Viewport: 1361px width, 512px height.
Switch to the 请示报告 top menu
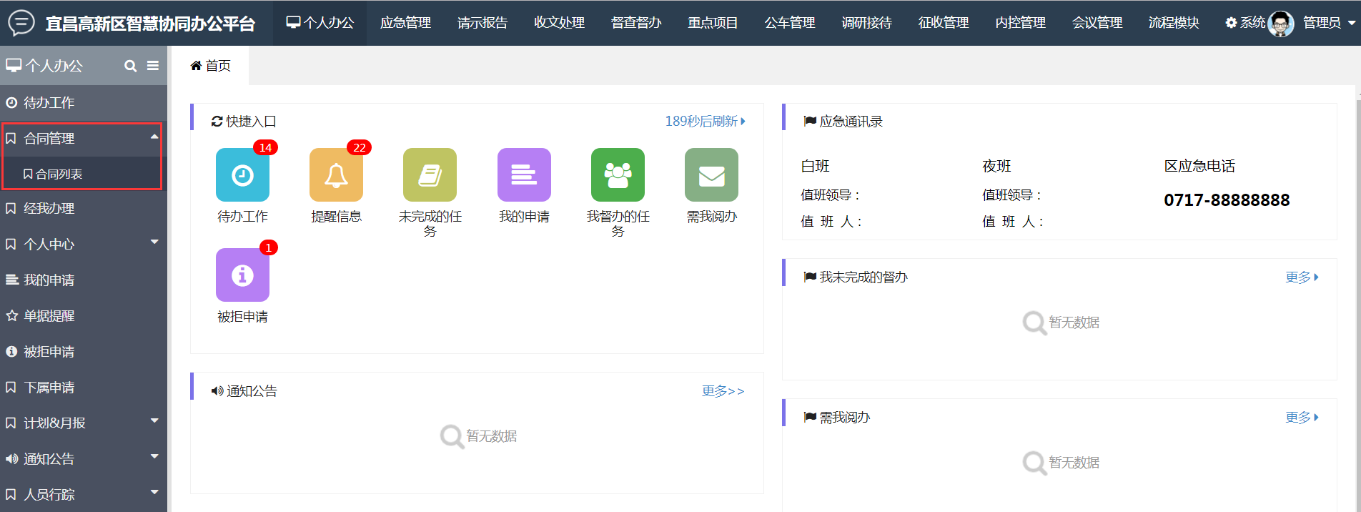(482, 23)
